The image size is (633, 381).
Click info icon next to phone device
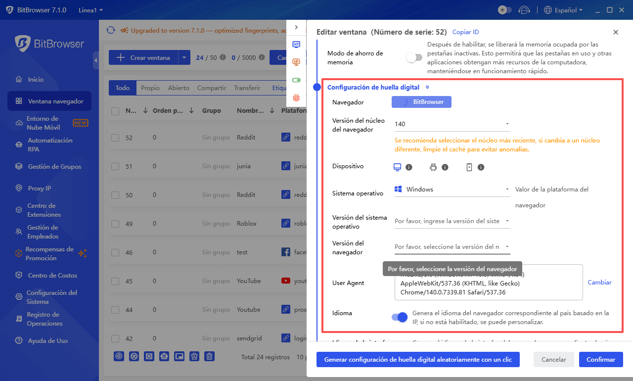coord(481,168)
